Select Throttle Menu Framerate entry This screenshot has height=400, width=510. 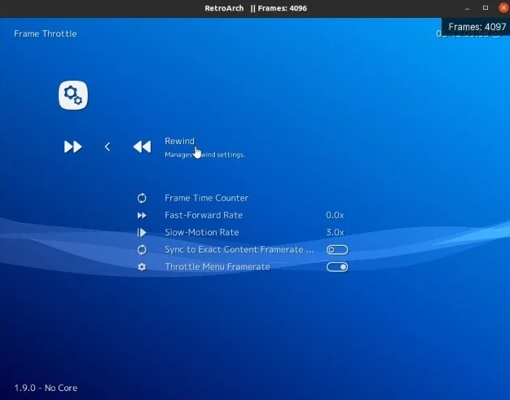pyautogui.click(x=218, y=267)
